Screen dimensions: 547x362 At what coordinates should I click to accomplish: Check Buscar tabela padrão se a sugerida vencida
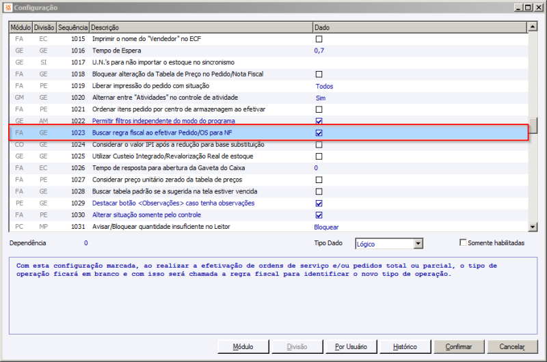[x=319, y=192]
